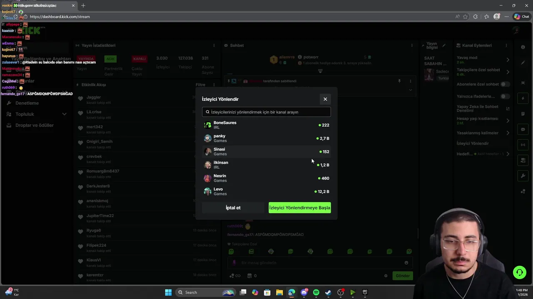Screen dimensions: 533x299
Task: Open Copilot Chat in browser toolbar
Action: click(x=522, y=17)
